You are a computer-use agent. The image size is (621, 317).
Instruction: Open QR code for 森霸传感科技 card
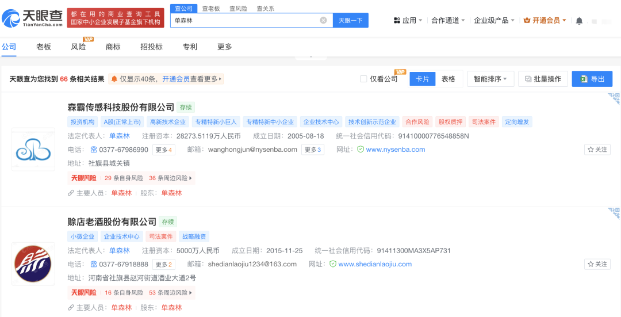tap(614, 98)
